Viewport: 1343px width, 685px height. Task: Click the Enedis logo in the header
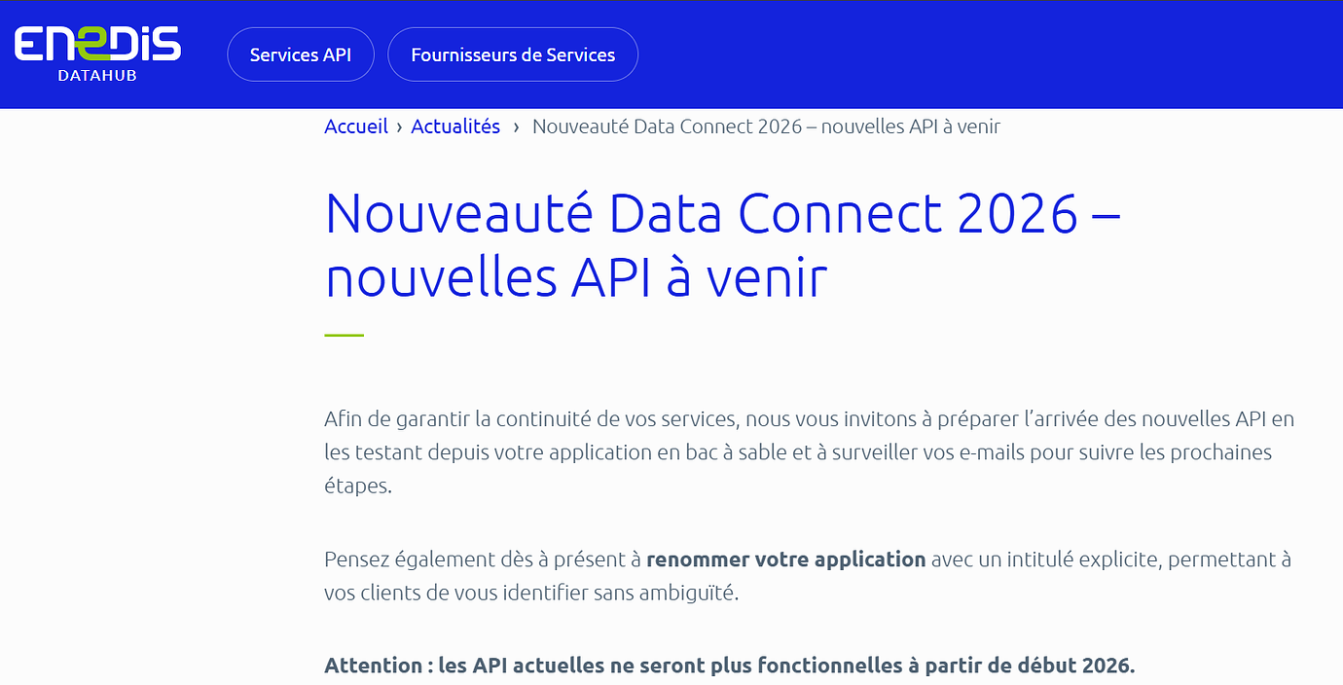click(97, 45)
